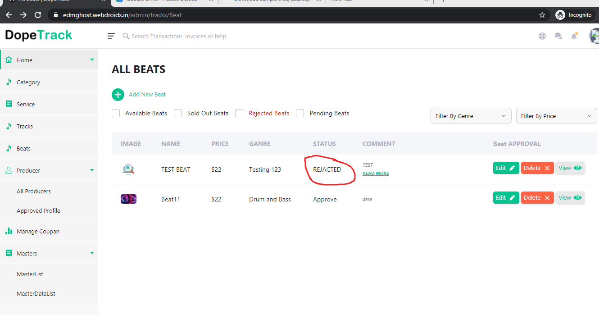Open the Filter By Price dropdown
The height and width of the screenshot is (315, 599).
click(x=556, y=116)
